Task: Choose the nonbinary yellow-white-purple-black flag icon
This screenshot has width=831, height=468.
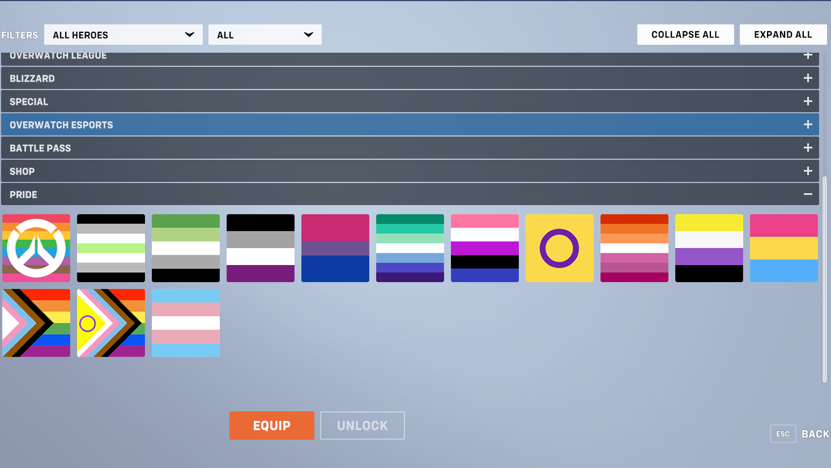Action: point(709,248)
